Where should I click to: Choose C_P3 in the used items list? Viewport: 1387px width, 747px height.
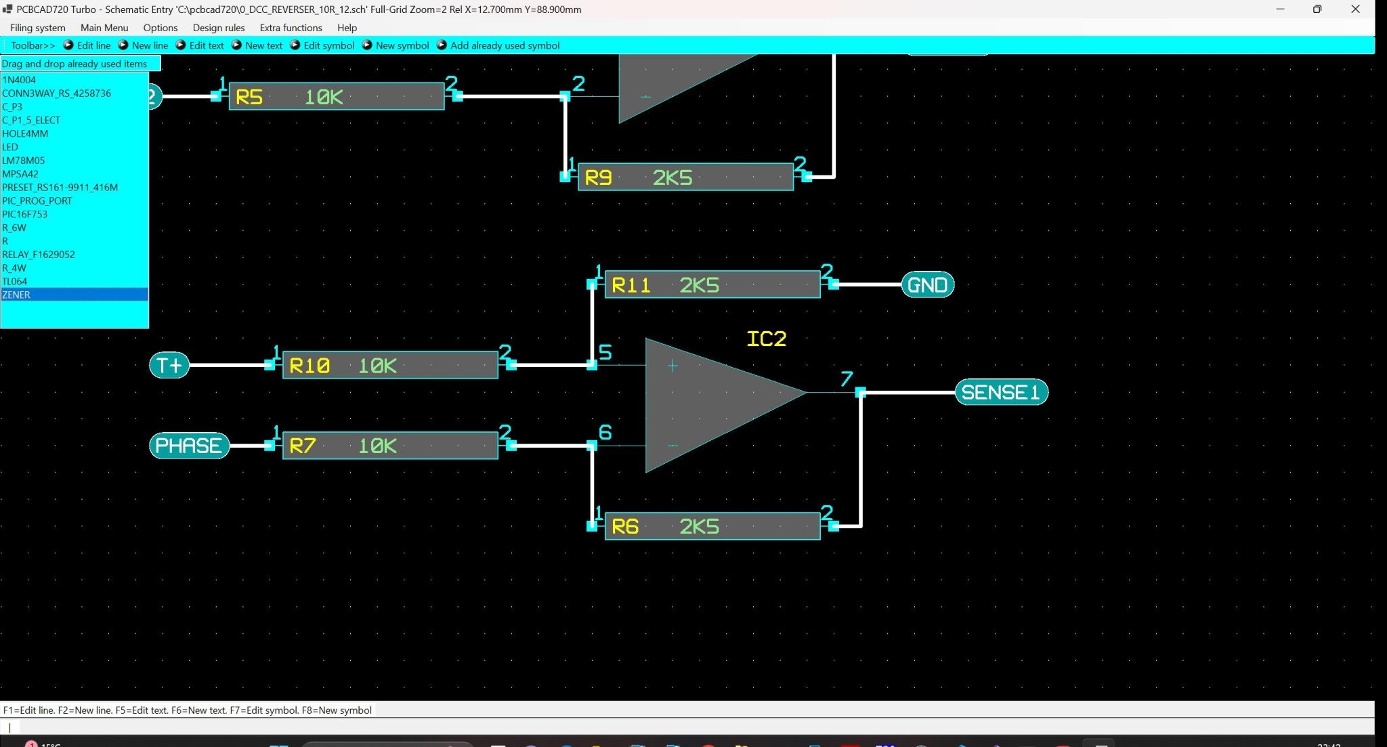click(x=74, y=107)
